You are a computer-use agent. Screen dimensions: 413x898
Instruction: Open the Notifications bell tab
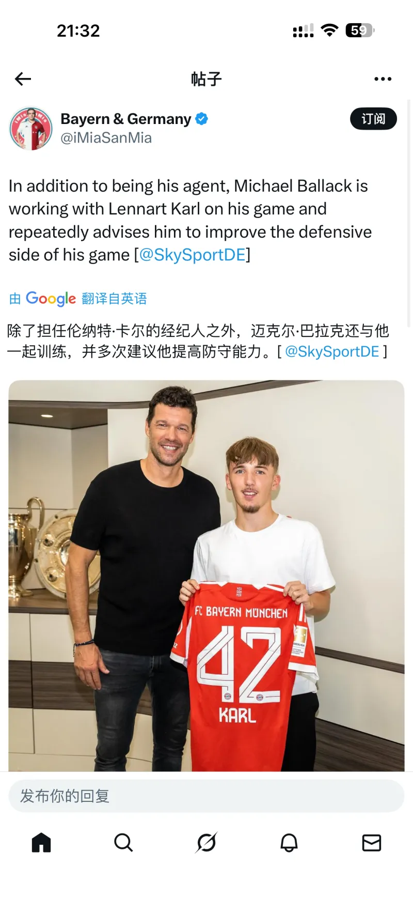[x=289, y=843]
